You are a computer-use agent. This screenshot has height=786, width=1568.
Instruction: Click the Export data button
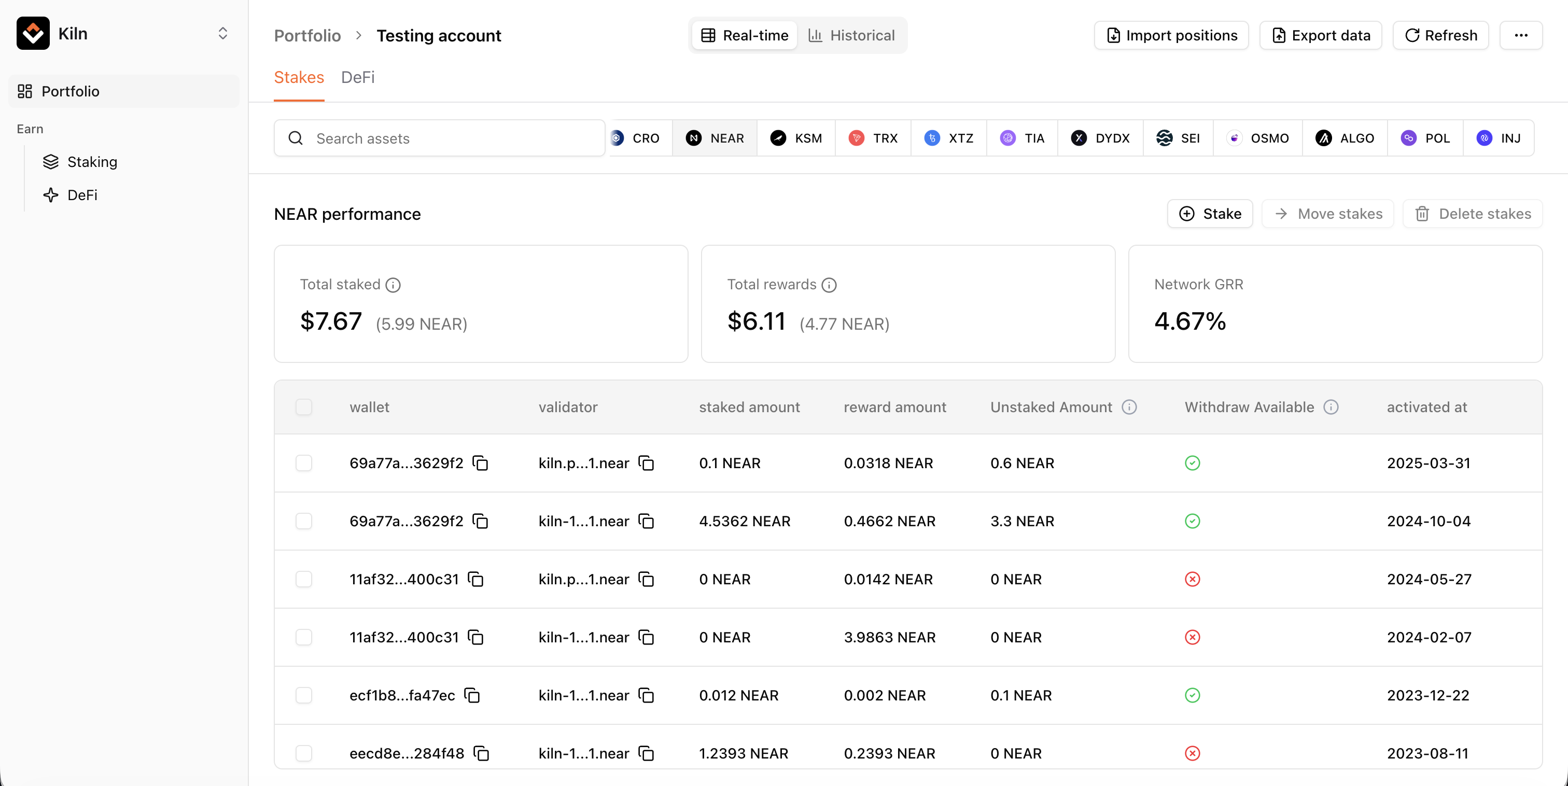click(x=1320, y=35)
